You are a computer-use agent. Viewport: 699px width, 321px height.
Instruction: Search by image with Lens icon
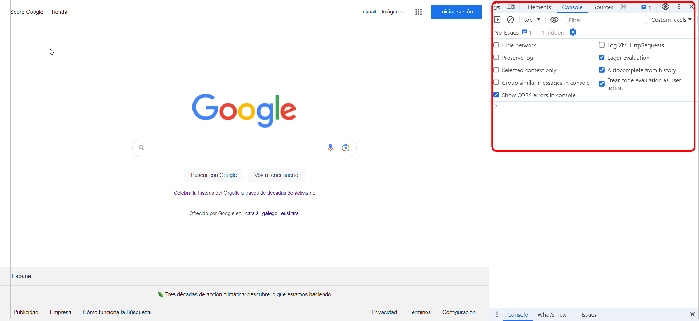(345, 148)
